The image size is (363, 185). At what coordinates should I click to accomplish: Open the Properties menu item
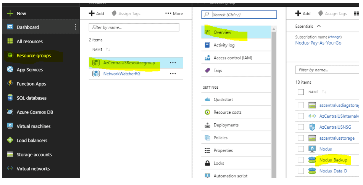click(236, 151)
